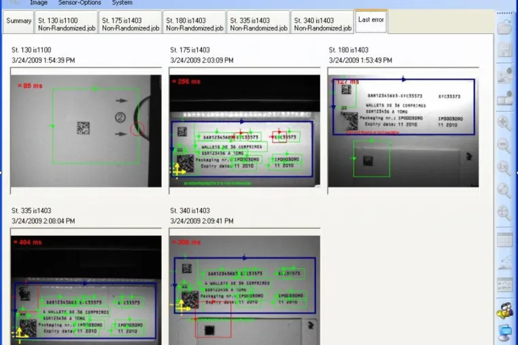Click the zoom in magnifier icon

[x=504, y=123]
